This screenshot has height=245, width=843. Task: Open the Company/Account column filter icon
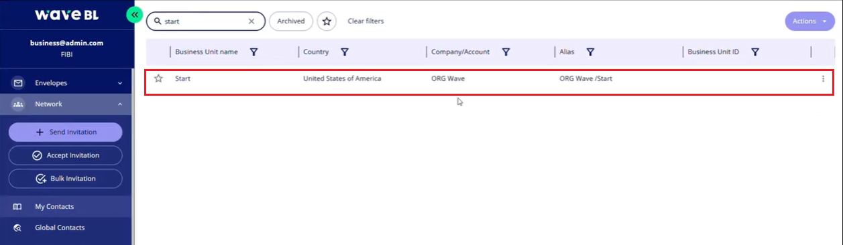pyautogui.click(x=506, y=52)
